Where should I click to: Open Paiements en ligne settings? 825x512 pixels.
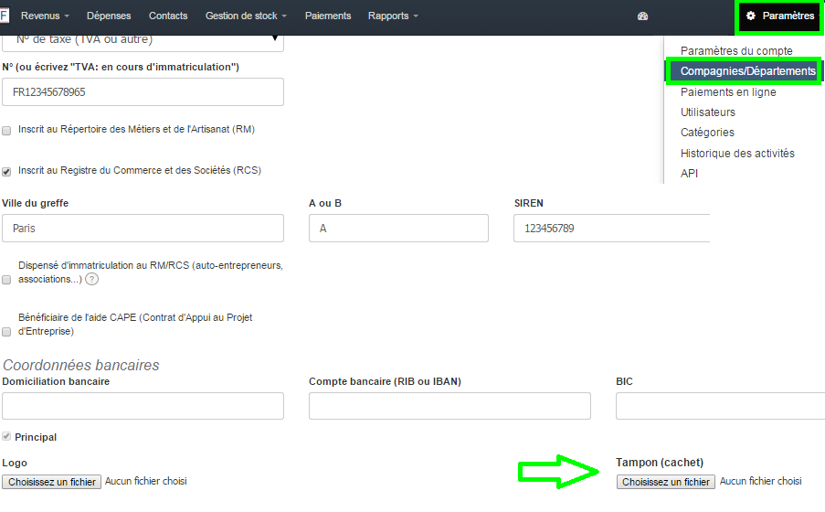[x=728, y=92]
